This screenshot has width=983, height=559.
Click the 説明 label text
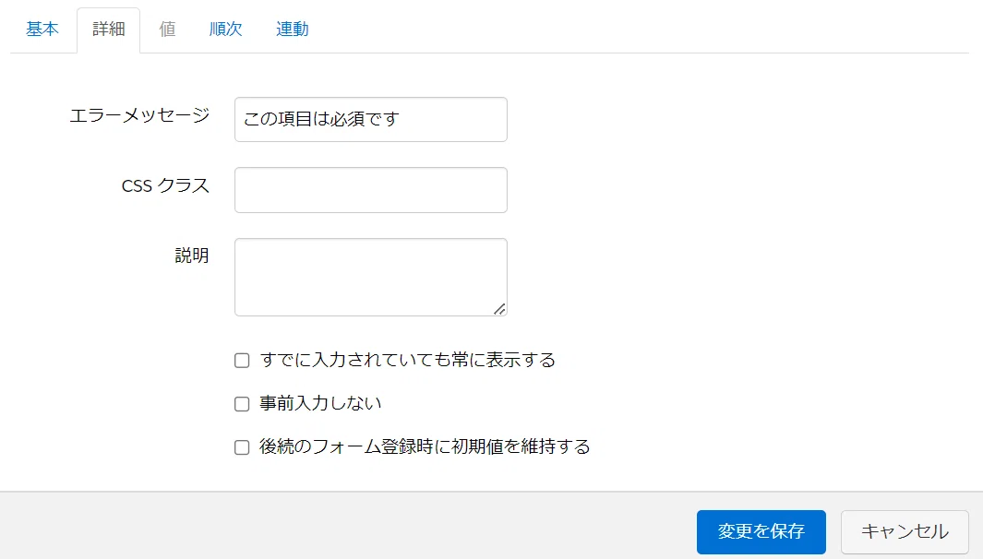[192, 256]
